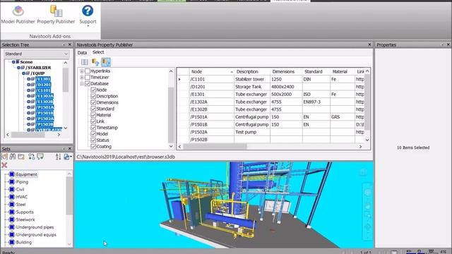Viewport: 452px width, 254px height.
Task: Open the Standard dropdown in Selection Tree
Action: (x=37, y=54)
